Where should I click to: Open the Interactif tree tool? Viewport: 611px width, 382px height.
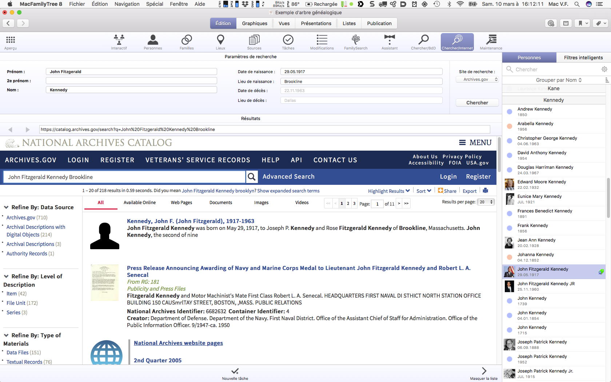[119, 42]
